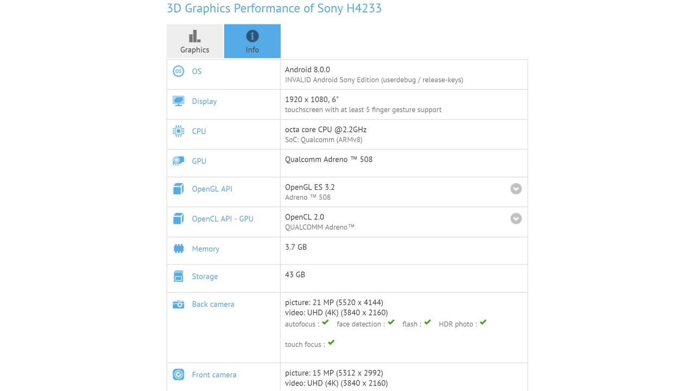Screen dimensions: 695x391
Task: Click the 3D Graphics Performance heading
Action: point(274,8)
